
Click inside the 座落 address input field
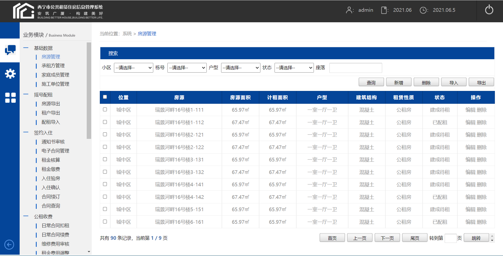pyautogui.click(x=356, y=68)
